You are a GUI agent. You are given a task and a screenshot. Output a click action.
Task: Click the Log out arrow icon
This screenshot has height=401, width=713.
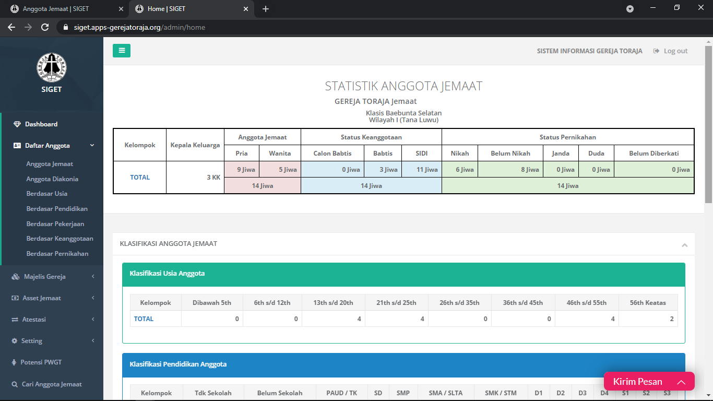coord(656,51)
